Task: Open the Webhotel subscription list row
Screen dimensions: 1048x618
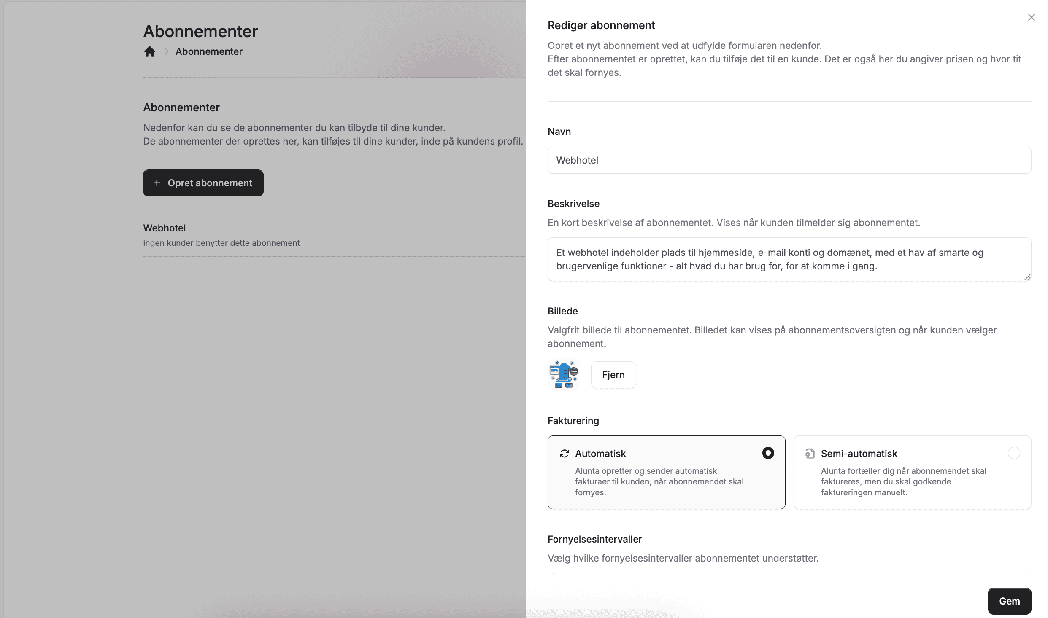Action: (333, 235)
